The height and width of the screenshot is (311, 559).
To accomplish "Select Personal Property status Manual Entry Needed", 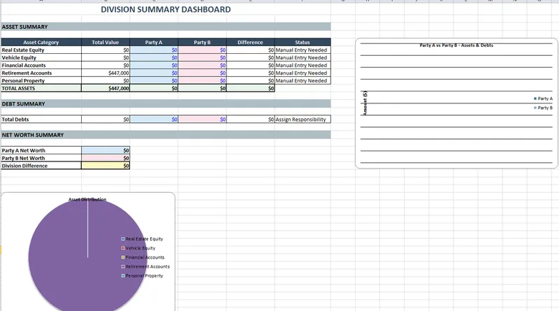I will pos(303,80).
